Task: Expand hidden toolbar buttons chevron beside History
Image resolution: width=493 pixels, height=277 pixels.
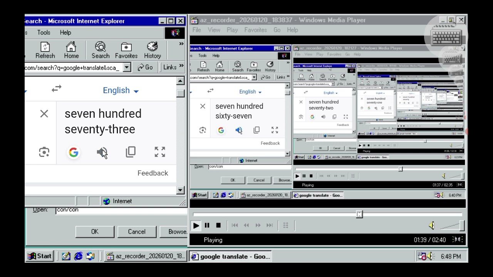Action: [181, 44]
